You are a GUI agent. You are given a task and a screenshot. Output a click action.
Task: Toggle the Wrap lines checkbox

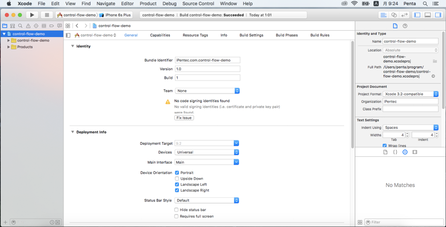click(385, 145)
